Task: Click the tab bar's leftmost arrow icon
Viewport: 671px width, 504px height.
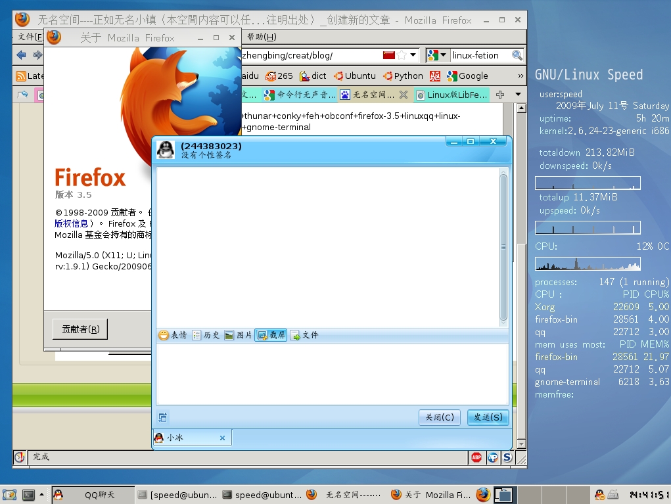Action: pyautogui.click(x=22, y=95)
